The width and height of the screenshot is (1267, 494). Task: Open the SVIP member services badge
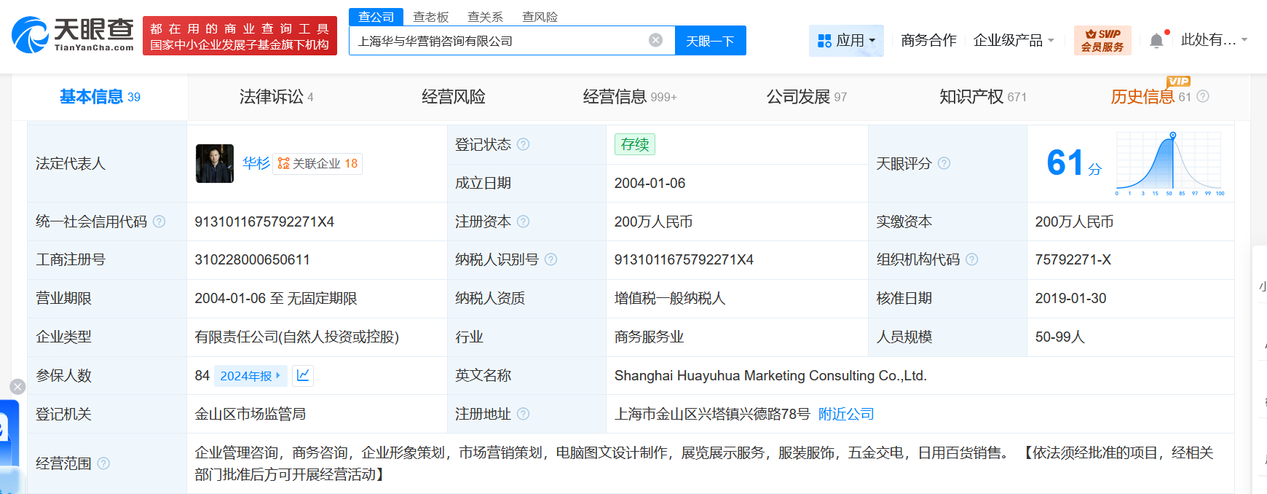(1102, 41)
